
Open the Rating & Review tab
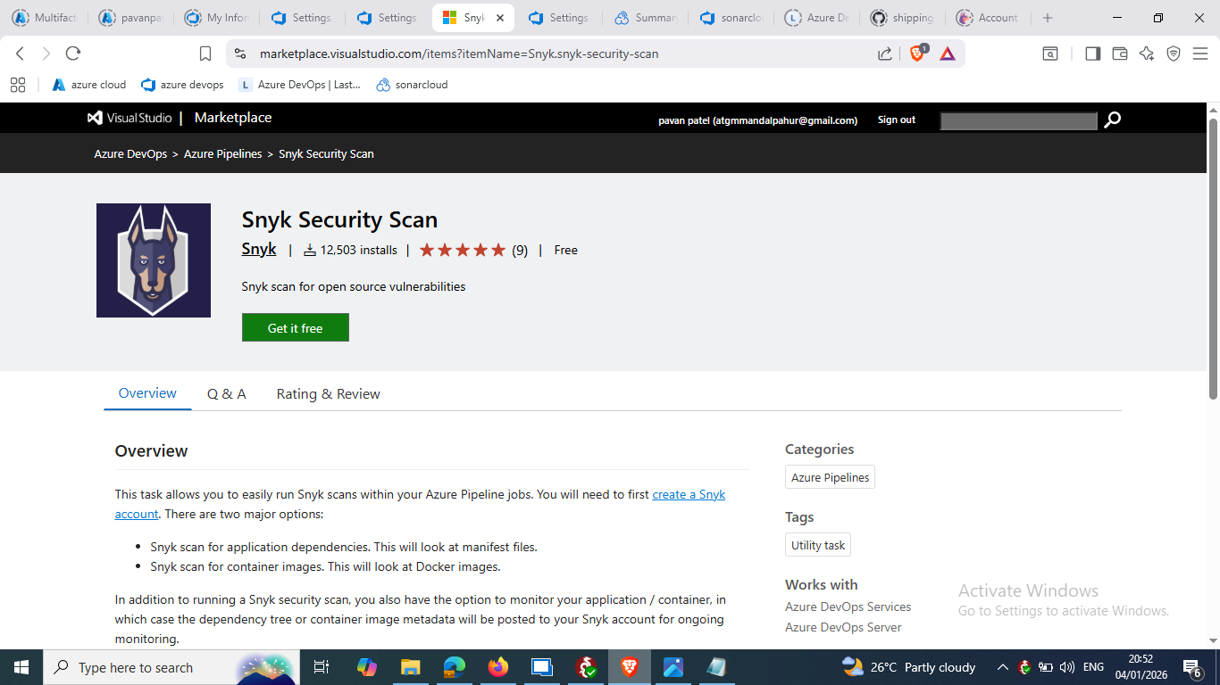coord(328,393)
